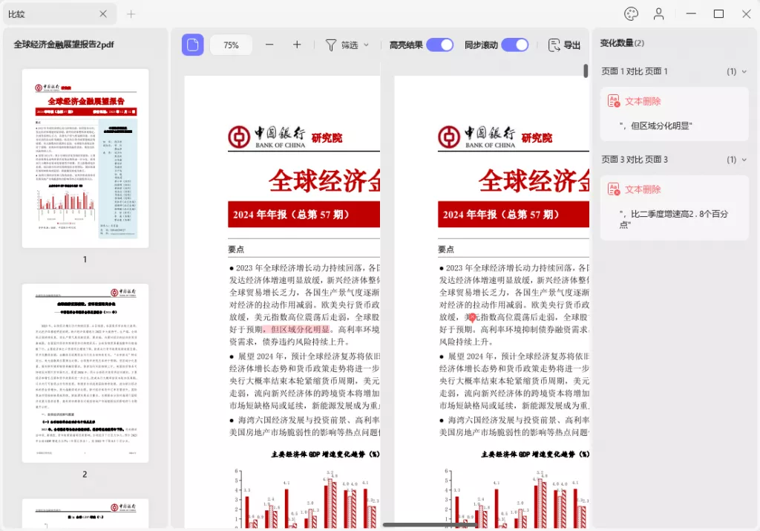
Task: Turn off 同步滚动 synchronized scrolling
Action: tap(515, 45)
